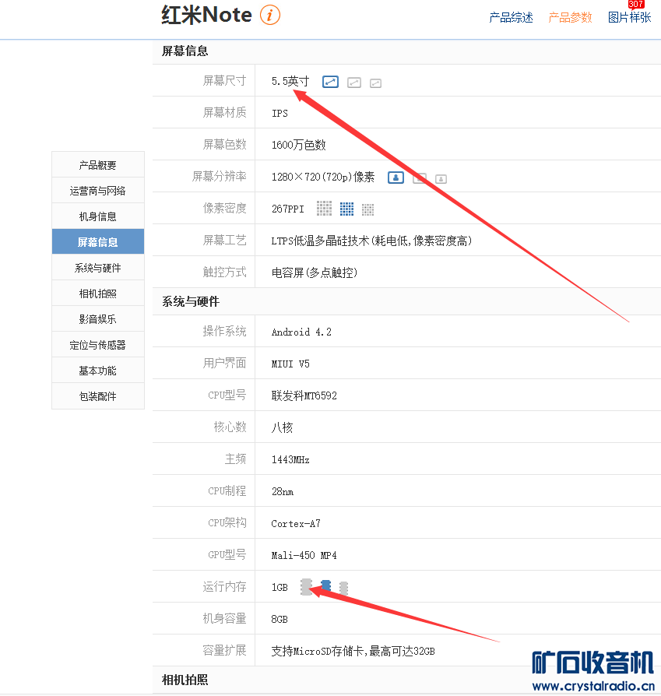Click the 像素密度 row label
This screenshot has width=661, height=696.
coord(225,209)
